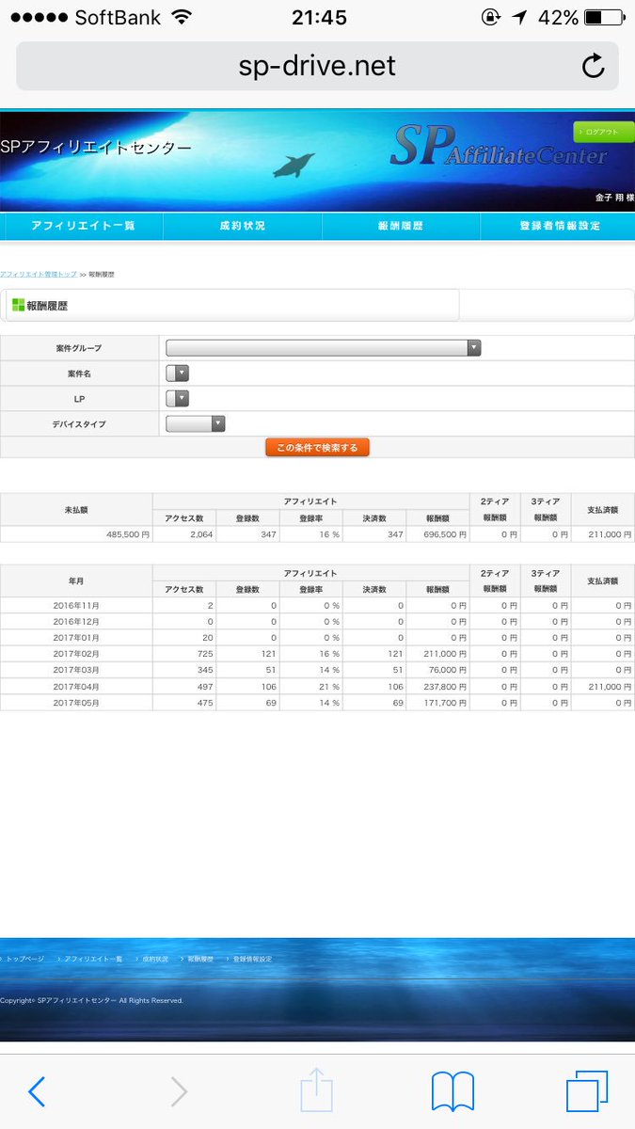Click the footer 登録情報設定 link

tap(250, 959)
